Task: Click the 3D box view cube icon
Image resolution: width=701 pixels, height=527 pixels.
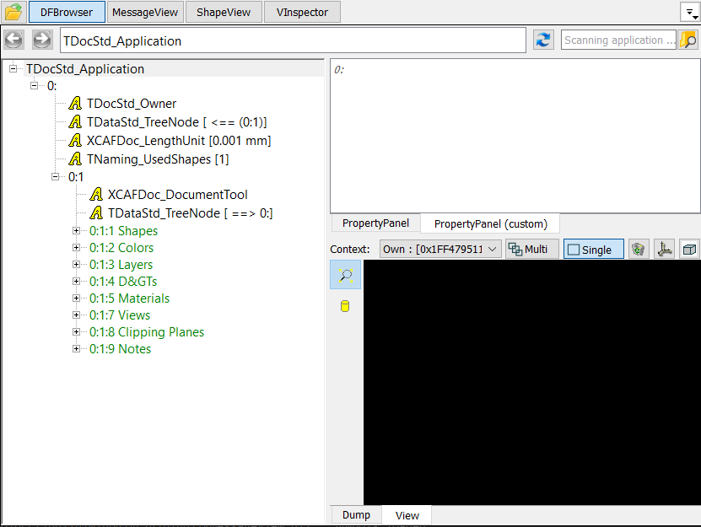Action: pyautogui.click(x=689, y=250)
